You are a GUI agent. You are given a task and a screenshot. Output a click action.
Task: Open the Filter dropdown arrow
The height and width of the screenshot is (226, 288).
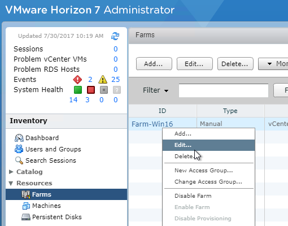(166, 91)
